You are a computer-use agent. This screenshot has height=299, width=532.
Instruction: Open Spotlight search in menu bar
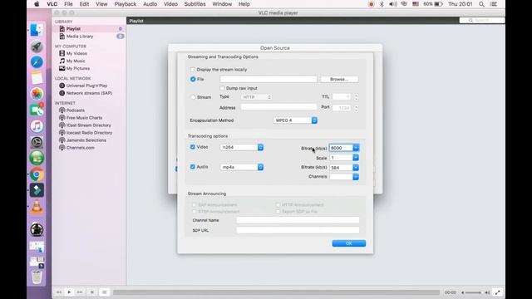(x=481, y=4)
